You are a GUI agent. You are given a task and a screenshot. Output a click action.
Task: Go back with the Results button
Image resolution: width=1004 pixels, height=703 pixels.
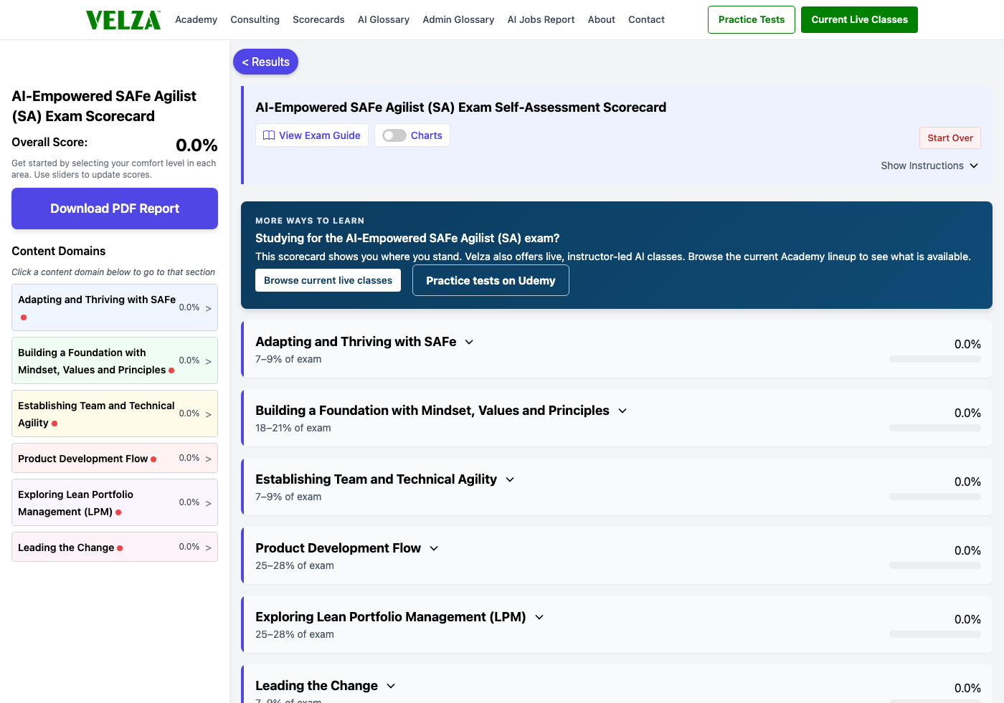click(265, 62)
